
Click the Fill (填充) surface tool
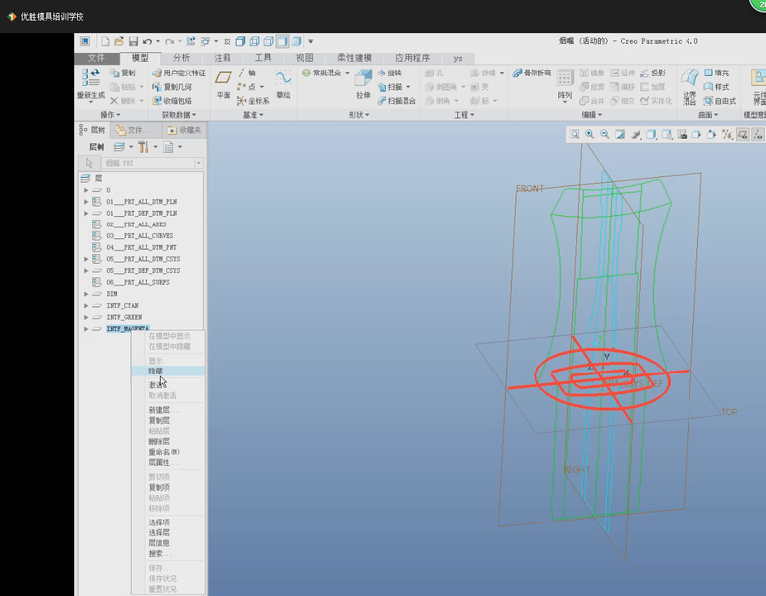[x=717, y=73]
